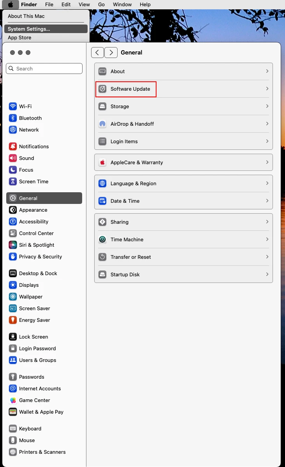Image resolution: width=285 pixels, height=467 pixels.
Task: Click the Control Center sidebar icon
Action: click(x=13, y=233)
